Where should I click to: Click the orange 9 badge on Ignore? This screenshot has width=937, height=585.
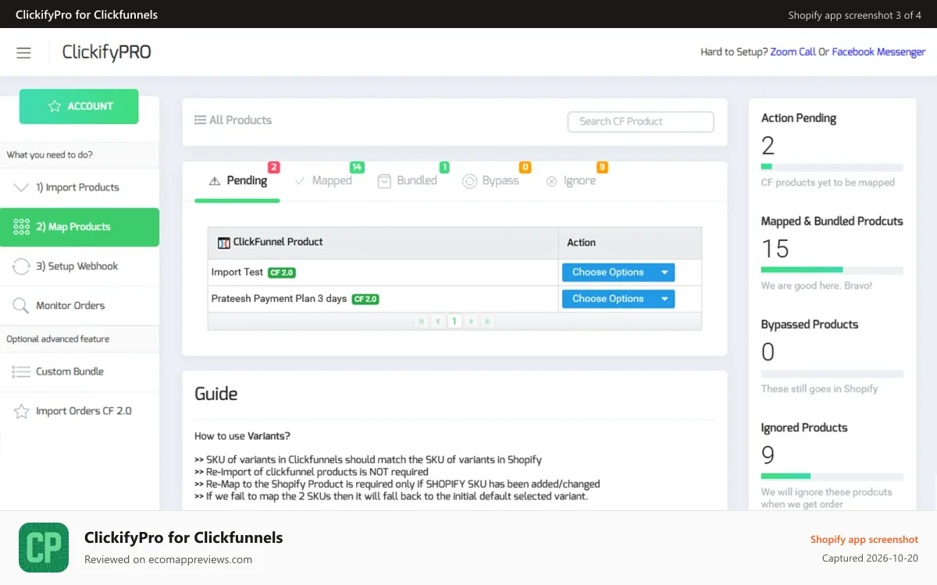click(602, 167)
